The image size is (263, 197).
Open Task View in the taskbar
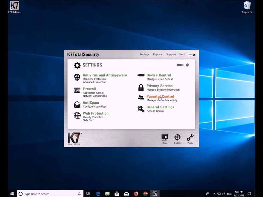[x=88, y=194]
